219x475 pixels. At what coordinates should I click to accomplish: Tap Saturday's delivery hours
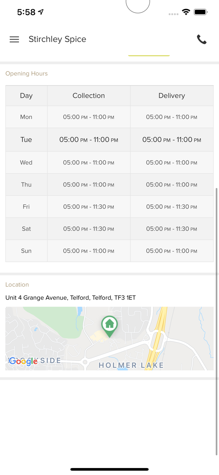point(172,229)
